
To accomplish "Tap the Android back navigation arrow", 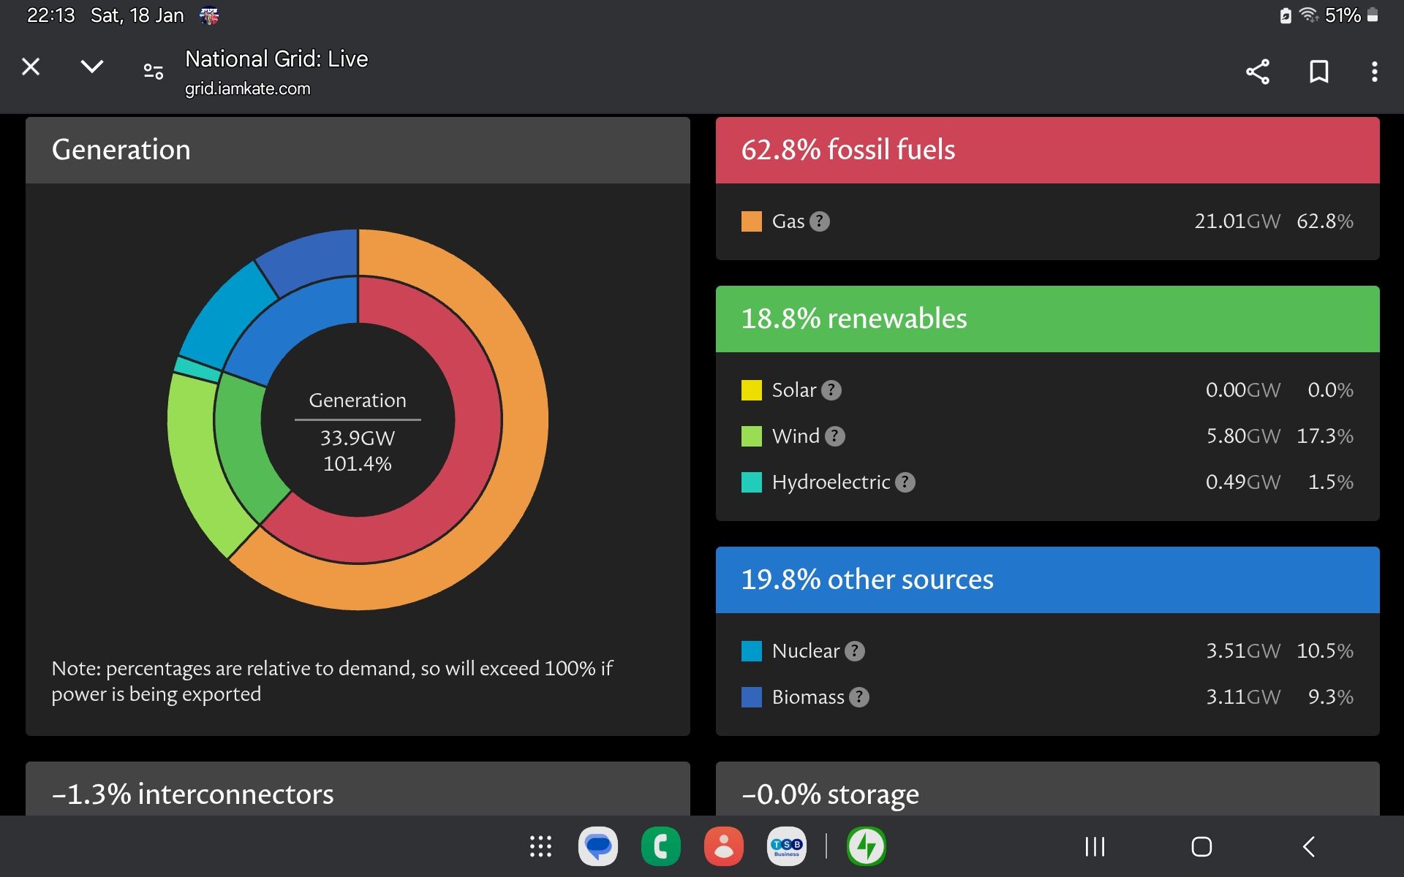I will [x=1309, y=846].
